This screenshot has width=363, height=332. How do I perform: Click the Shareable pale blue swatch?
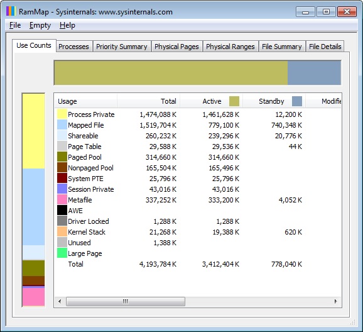pyautogui.click(x=62, y=136)
